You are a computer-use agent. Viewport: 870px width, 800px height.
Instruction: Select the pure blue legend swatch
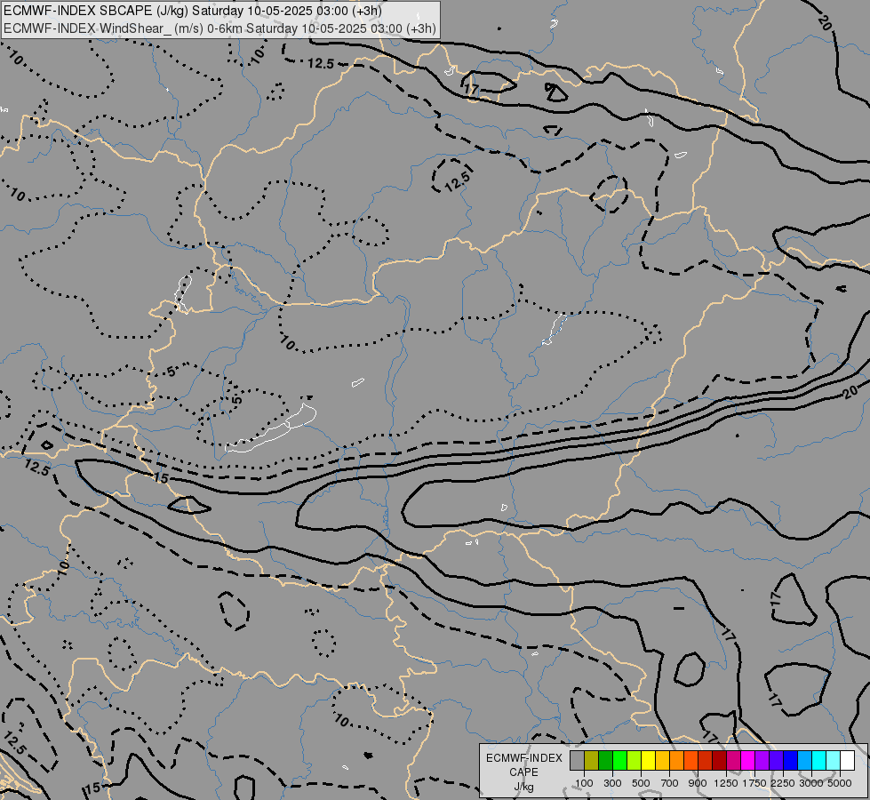(791, 760)
